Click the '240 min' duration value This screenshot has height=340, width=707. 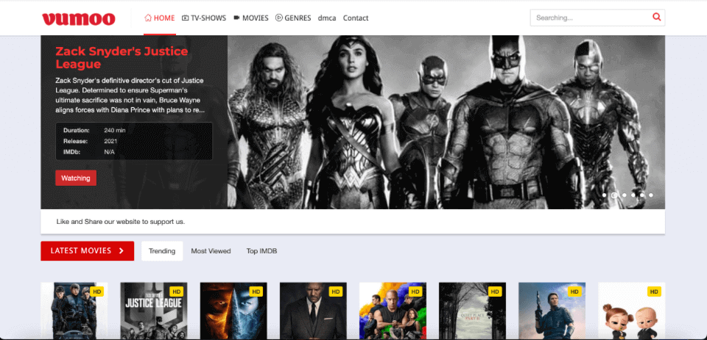click(115, 131)
